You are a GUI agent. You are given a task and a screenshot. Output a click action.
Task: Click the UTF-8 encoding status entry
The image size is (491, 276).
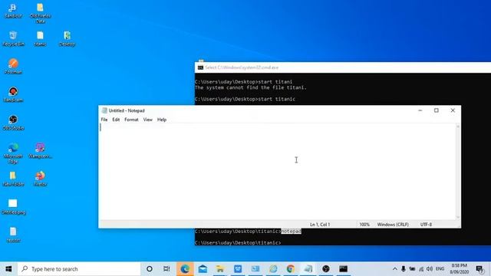426,225
